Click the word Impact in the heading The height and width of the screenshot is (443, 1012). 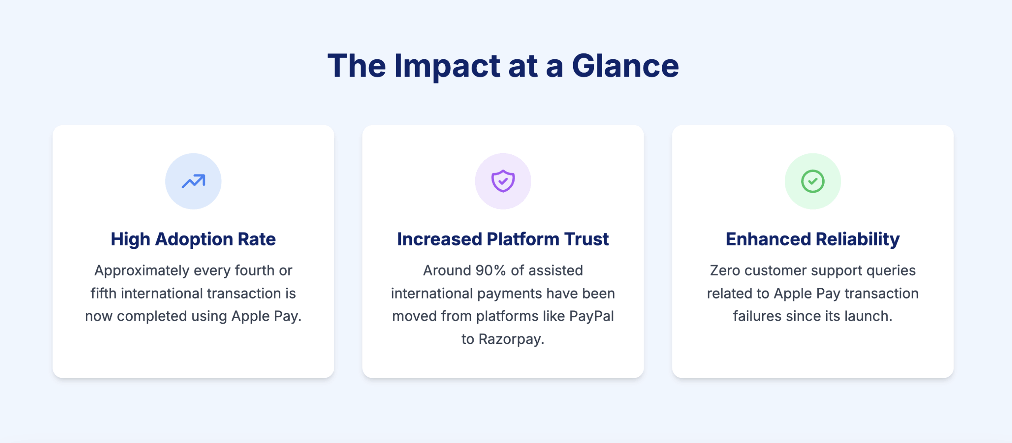[x=447, y=66]
